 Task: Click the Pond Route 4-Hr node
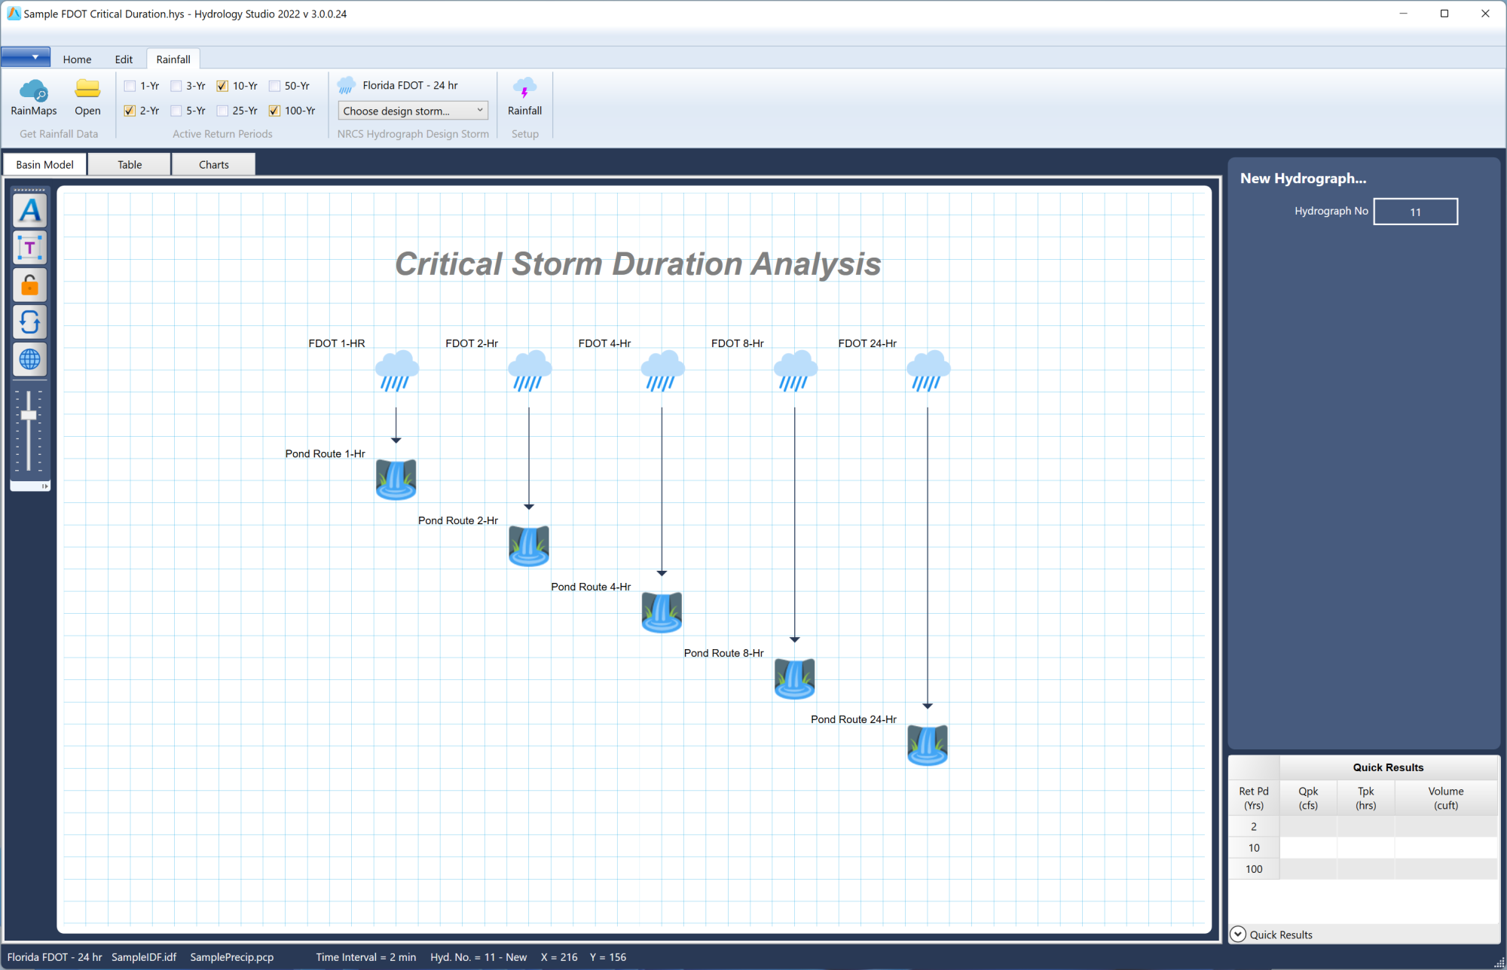point(662,612)
